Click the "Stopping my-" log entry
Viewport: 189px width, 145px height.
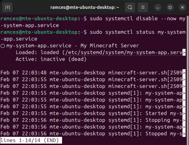click(93, 120)
